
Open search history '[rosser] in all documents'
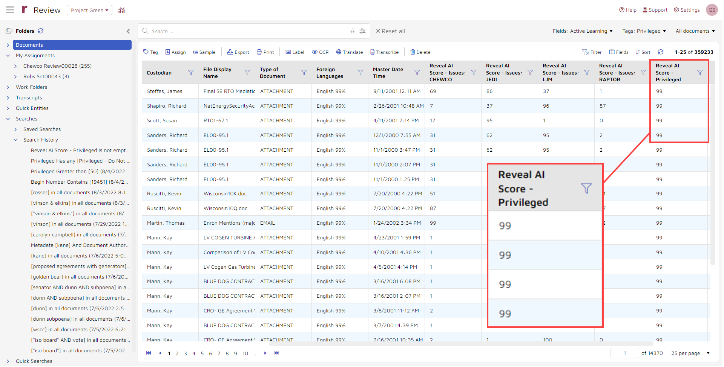pos(80,192)
